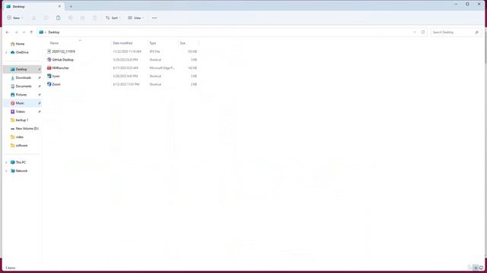The height and width of the screenshot is (273, 487).
Task: Click the Delete trash icon
Action: click(x=94, y=18)
